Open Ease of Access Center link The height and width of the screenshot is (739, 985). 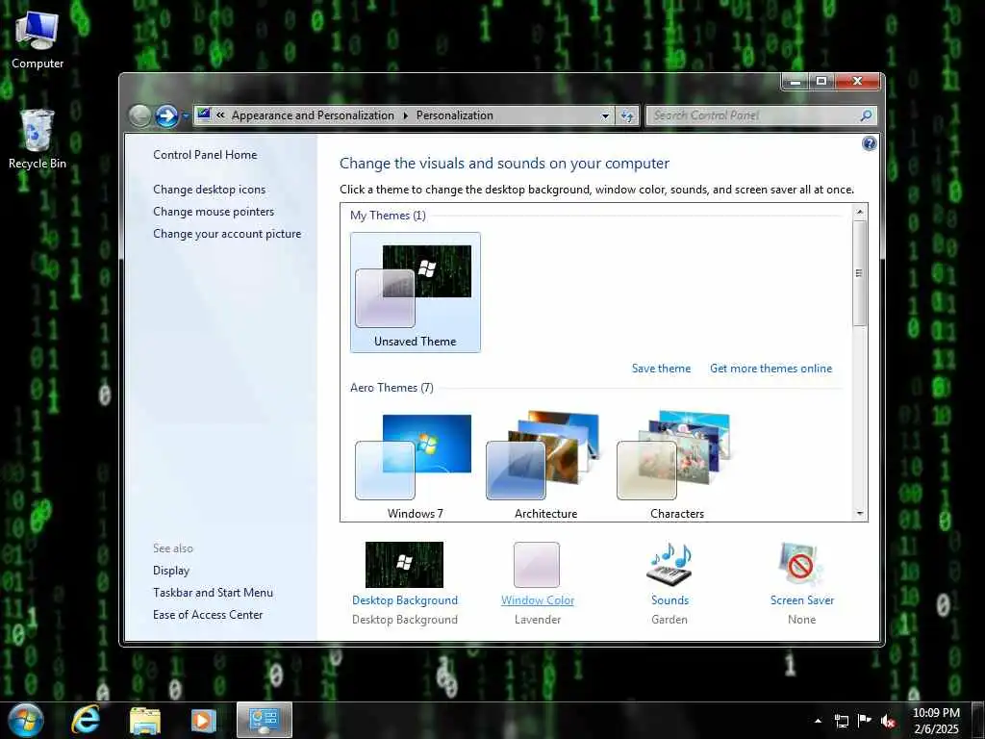click(x=208, y=615)
